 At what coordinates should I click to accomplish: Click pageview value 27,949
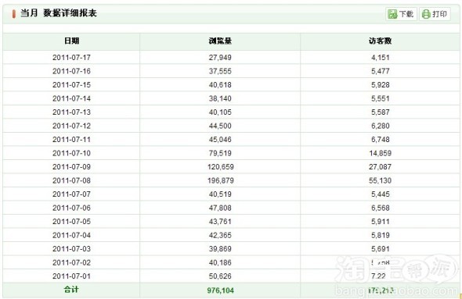pyautogui.click(x=220, y=57)
